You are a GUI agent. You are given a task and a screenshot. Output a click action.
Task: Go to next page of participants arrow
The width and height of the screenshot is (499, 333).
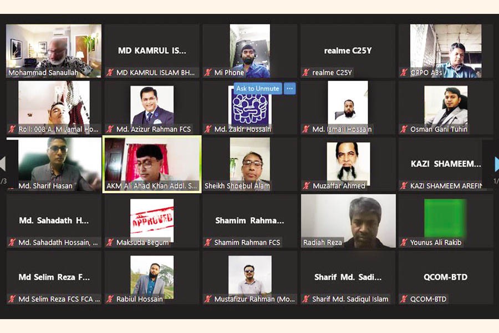[496, 164]
